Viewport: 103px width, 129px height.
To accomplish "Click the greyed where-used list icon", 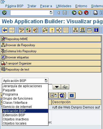I will point(66,30).
